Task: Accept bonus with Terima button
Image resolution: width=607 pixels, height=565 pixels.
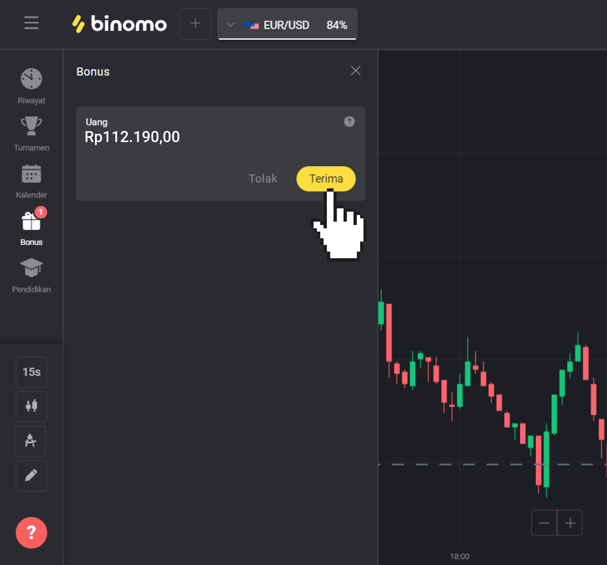Action: coord(326,179)
